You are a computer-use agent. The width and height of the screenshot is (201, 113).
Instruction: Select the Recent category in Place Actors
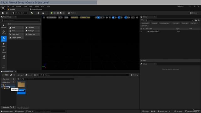tap(4, 32)
